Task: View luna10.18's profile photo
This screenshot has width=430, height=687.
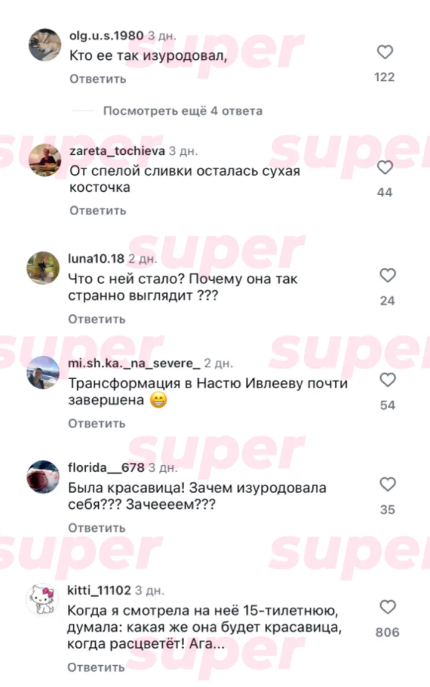Action: click(43, 268)
